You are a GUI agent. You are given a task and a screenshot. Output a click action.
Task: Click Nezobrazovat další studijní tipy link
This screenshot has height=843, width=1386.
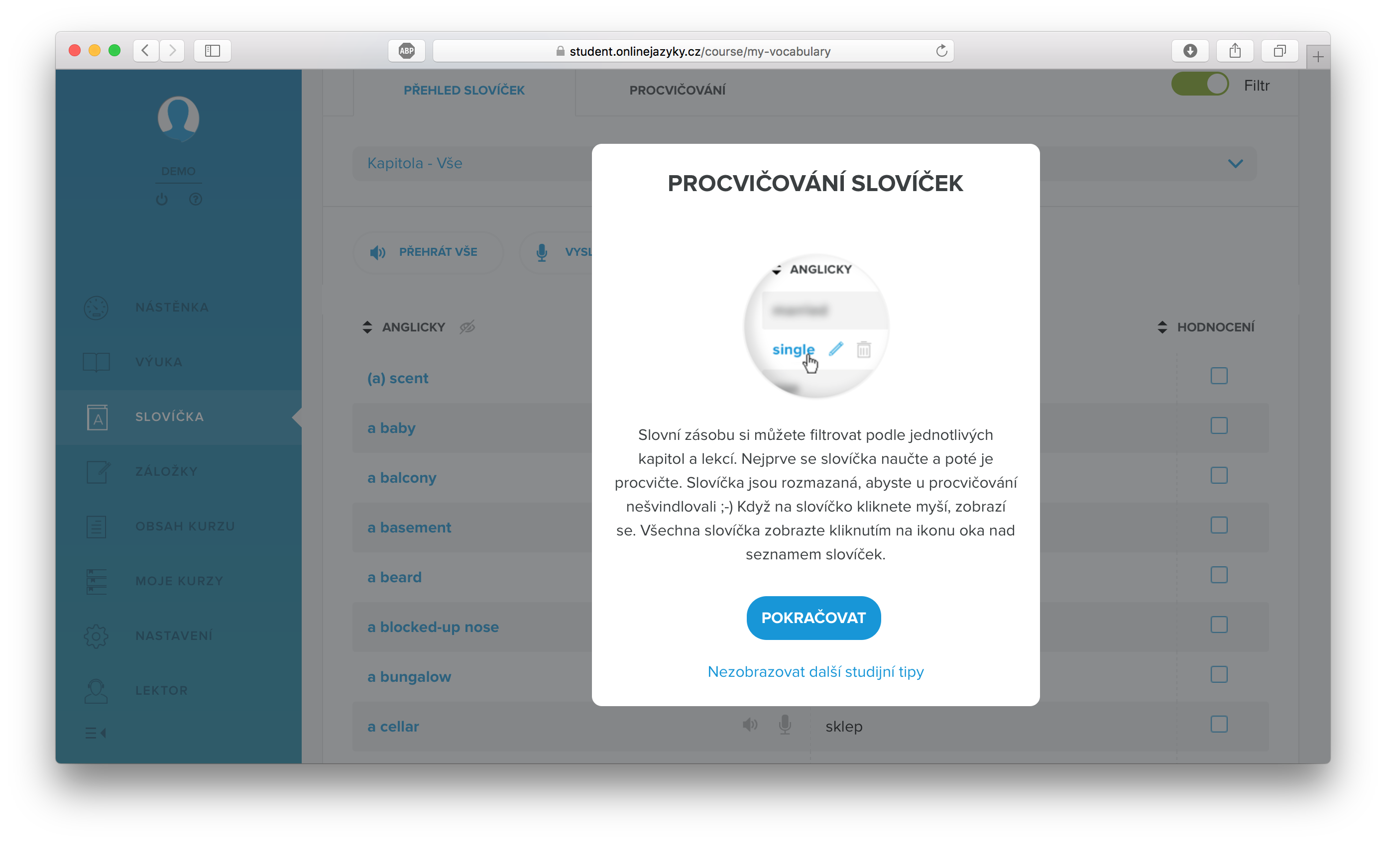(x=815, y=671)
